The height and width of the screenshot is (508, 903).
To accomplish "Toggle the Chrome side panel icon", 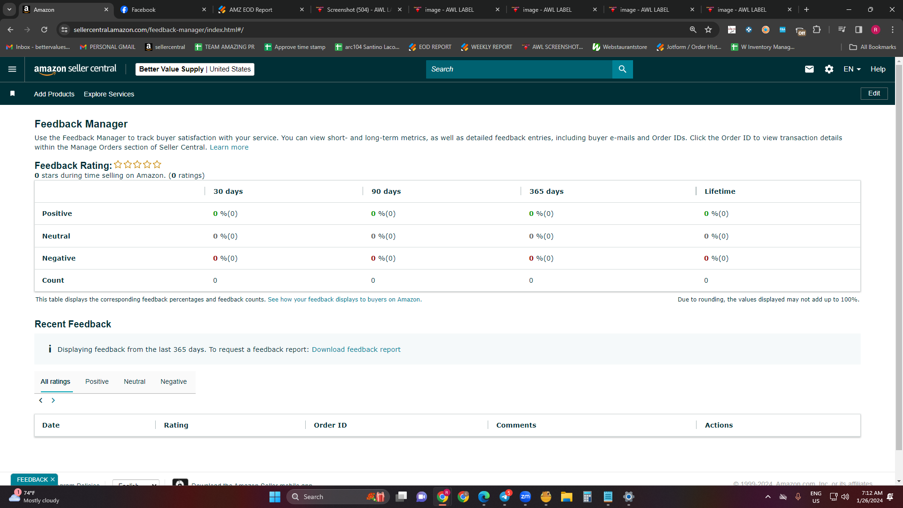I will pyautogui.click(x=859, y=30).
